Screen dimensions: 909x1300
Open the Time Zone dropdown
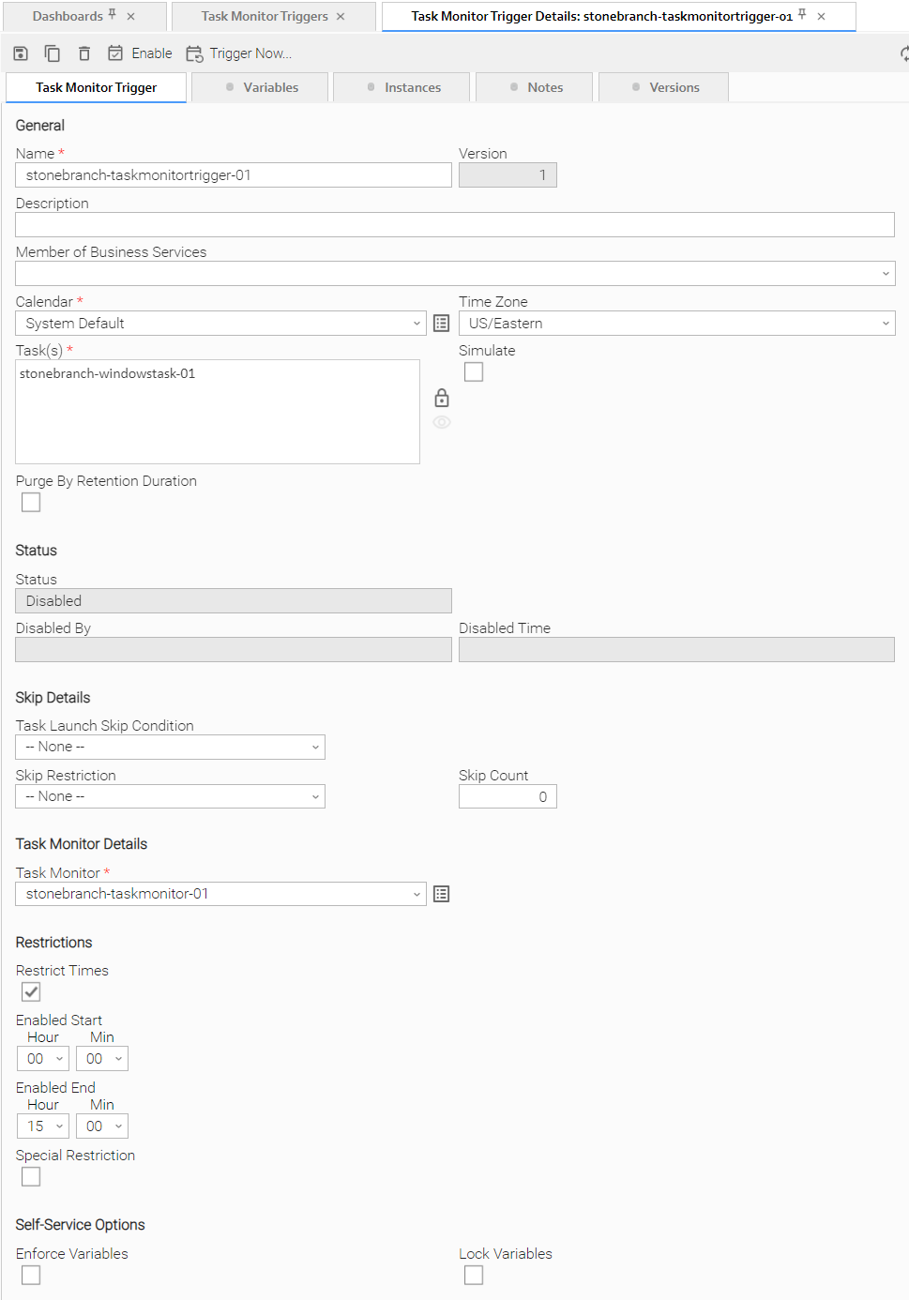(676, 324)
